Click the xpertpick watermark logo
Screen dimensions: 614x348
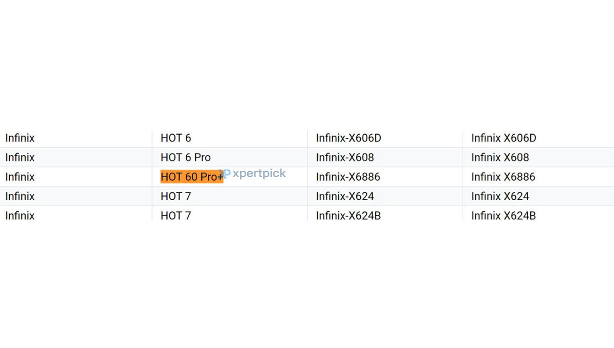tap(252, 173)
